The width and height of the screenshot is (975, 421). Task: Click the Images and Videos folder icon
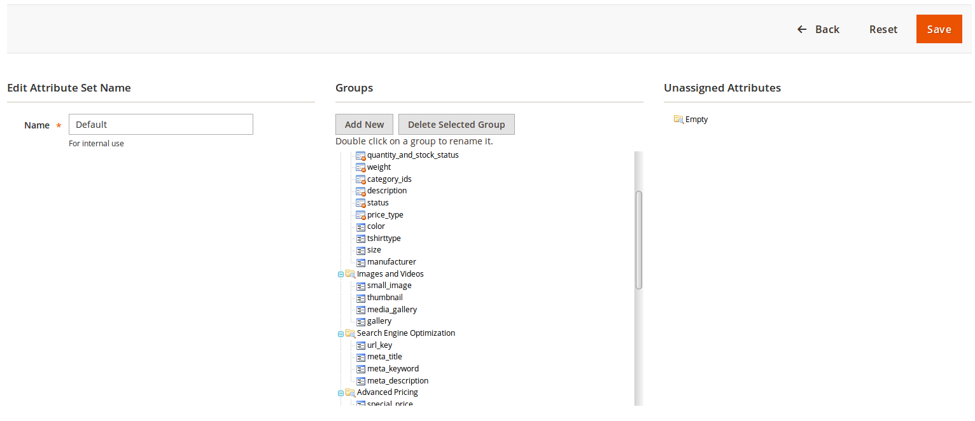[350, 274]
